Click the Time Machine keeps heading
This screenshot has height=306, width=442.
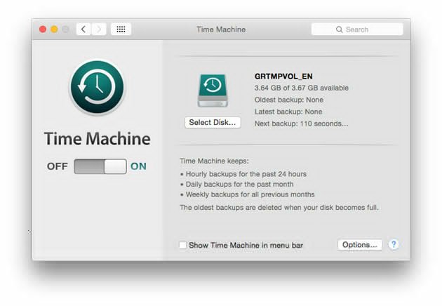coord(214,161)
